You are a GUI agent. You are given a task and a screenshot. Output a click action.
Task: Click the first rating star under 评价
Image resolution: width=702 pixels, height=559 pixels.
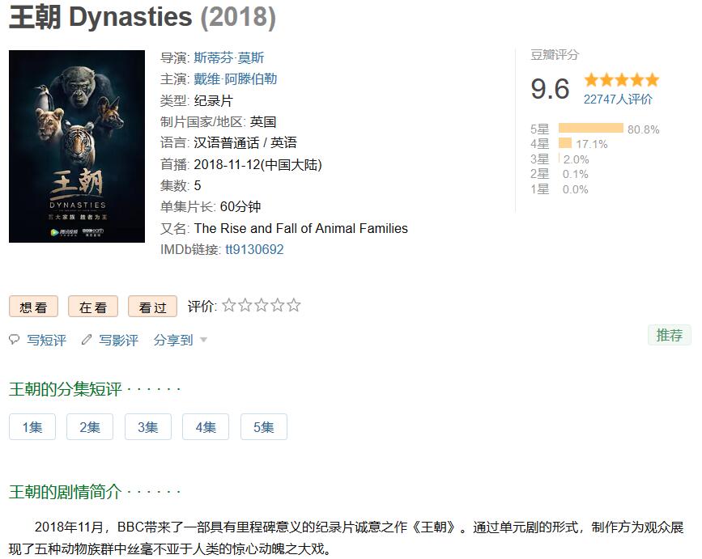tap(229, 306)
